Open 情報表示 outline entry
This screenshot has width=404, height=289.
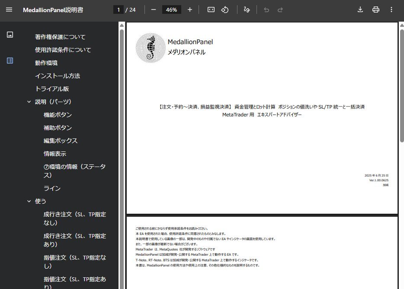point(55,154)
